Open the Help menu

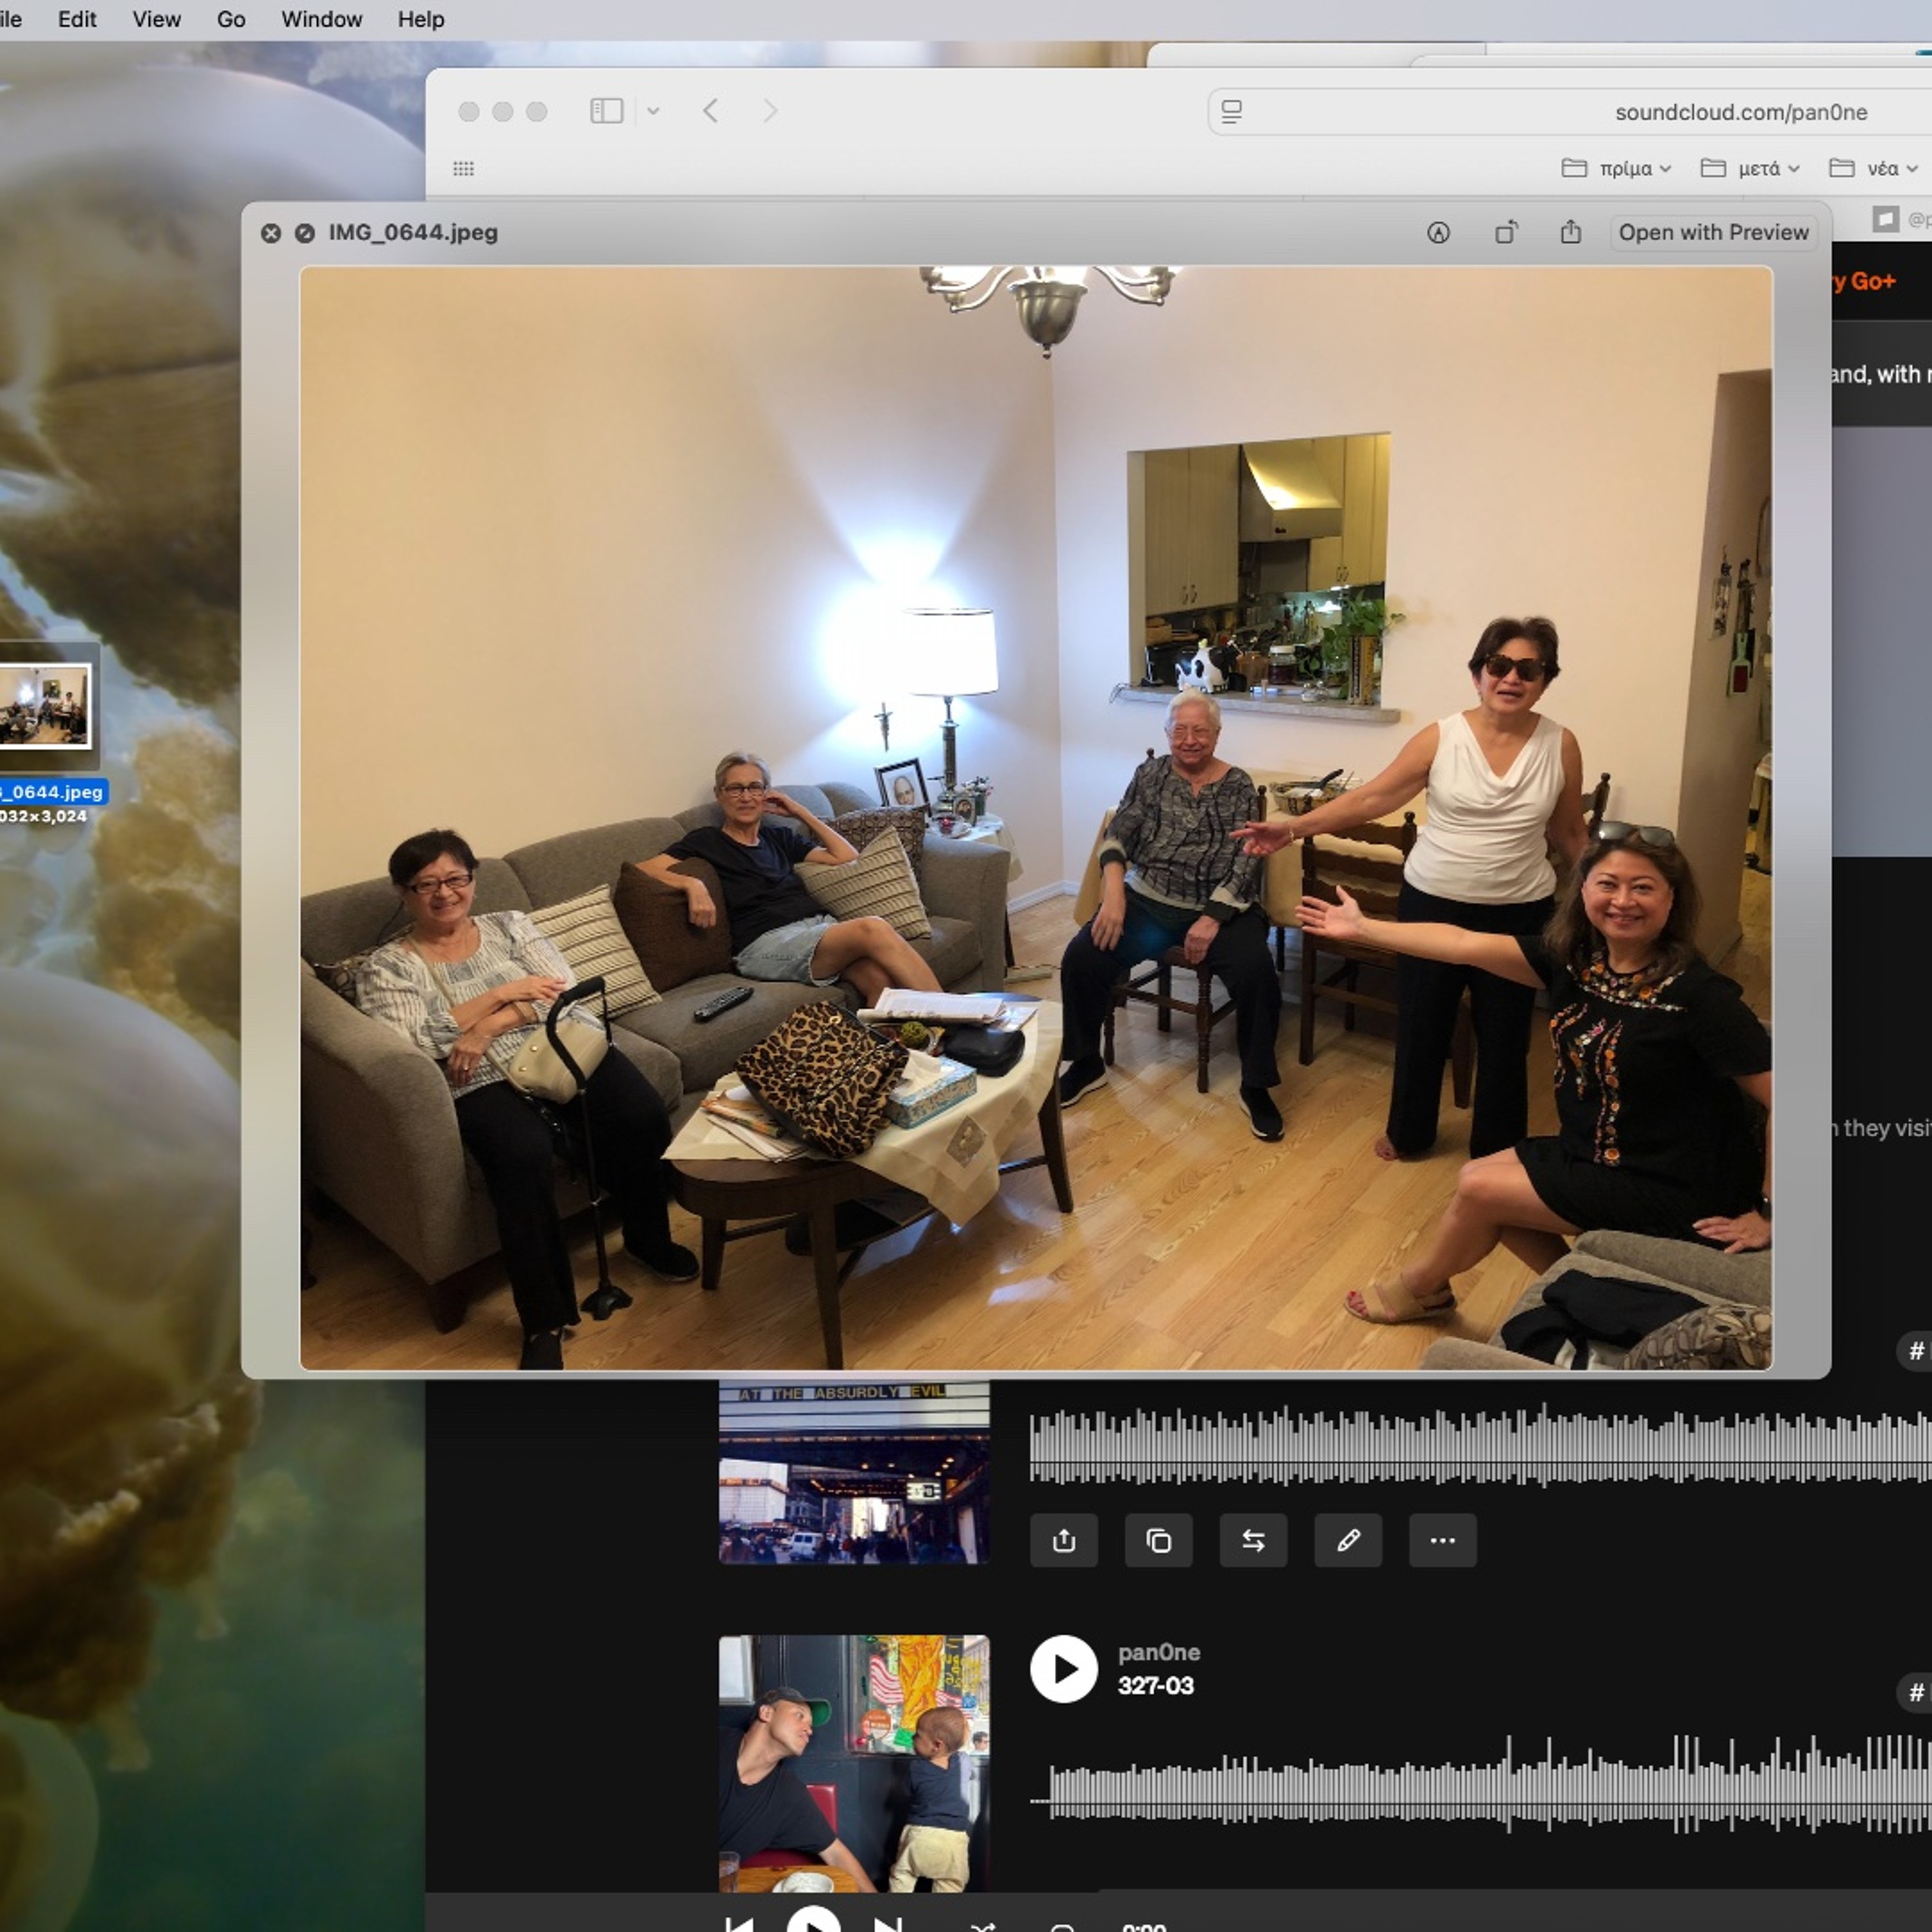[420, 19]
